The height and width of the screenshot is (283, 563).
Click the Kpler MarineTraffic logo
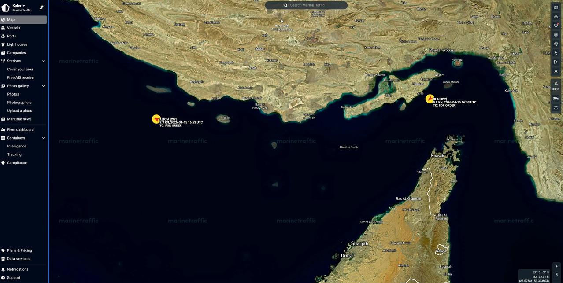click(x=6, y=8)
